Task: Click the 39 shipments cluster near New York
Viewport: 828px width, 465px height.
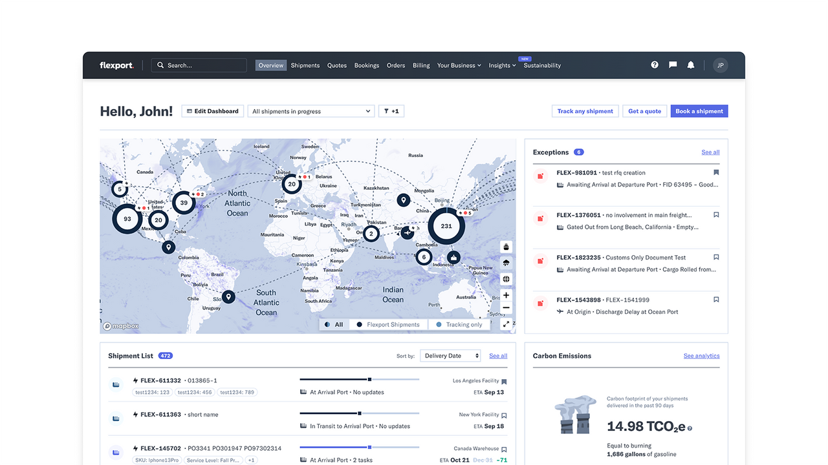Action: click(x=184, y=203)
